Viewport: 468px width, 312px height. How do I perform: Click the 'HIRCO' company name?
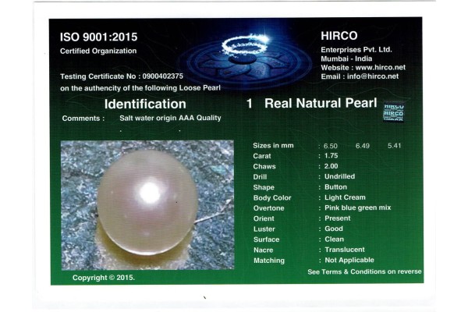click(x=339, y=36)
